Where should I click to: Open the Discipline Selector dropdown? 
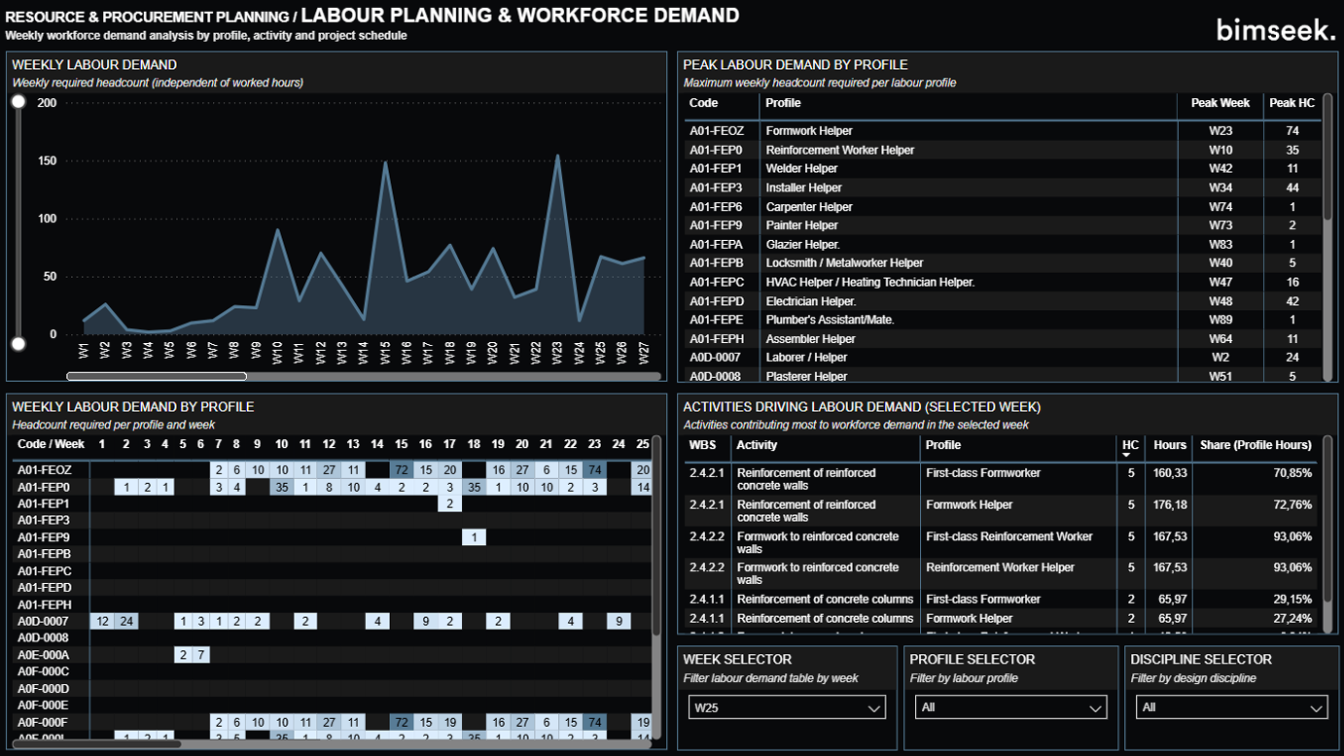pos(1231,707)
